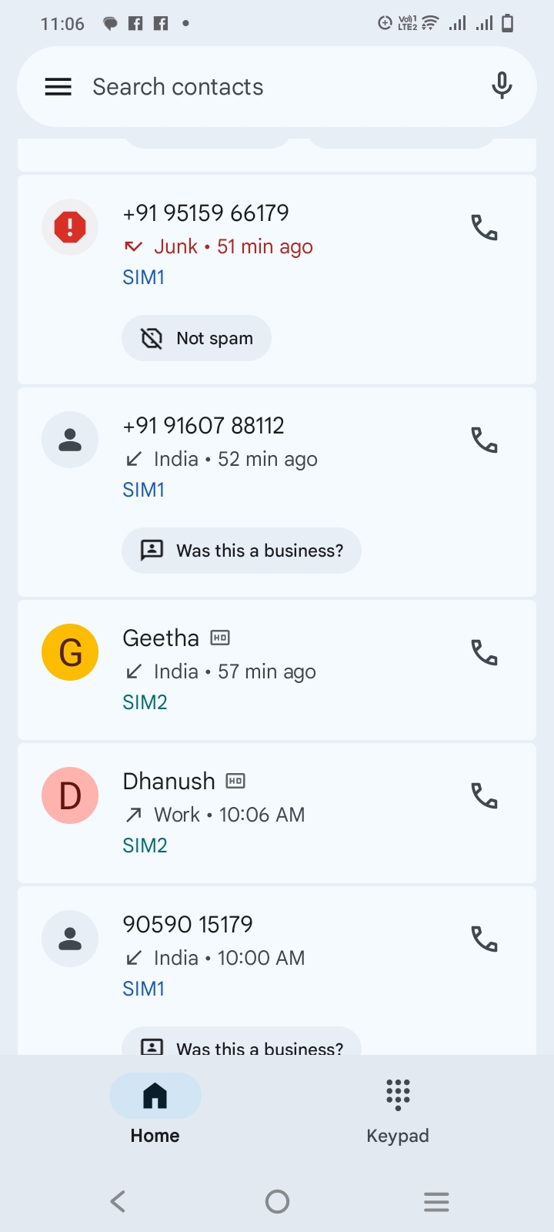This screenshot has height=1232, width=554.
Task: Call Geetha using the phone icon
Action: (x=485, y=653)
